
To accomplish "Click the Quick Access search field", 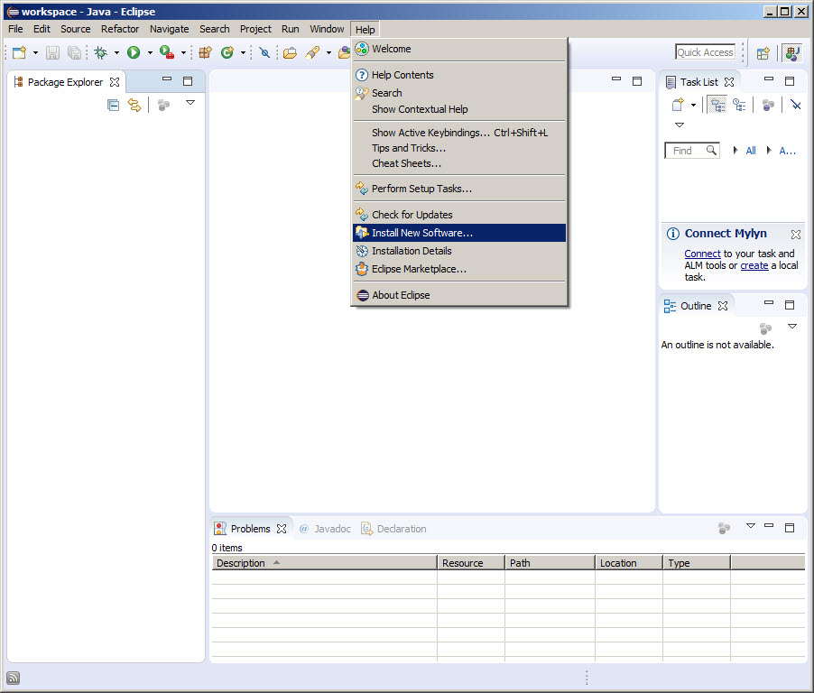I will 705,52.
